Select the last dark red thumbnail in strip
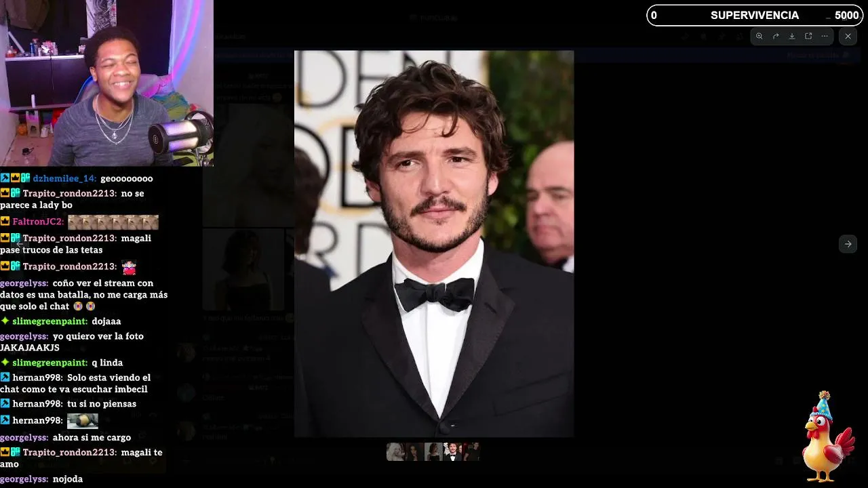The image size is (868, 488). 471,452
